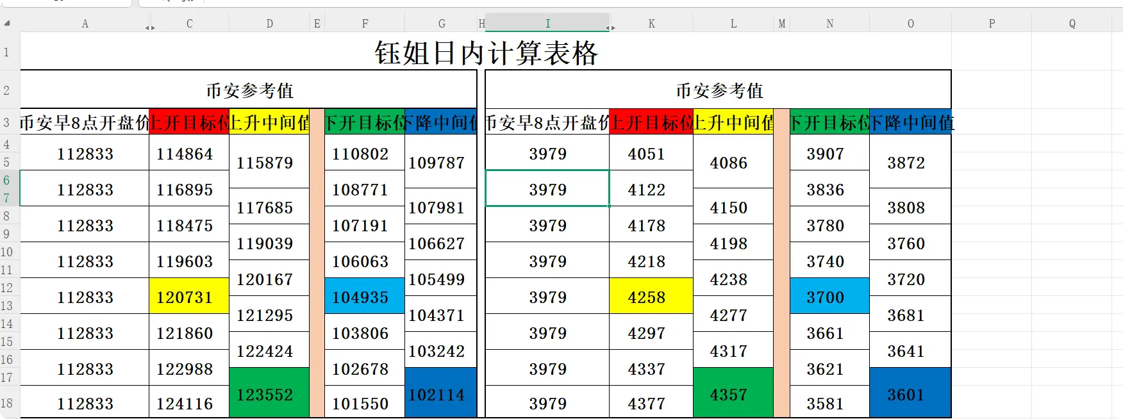This screenshot has width=1123, height=419.
Task: Click yellow 上升中间值 header in column D
Action: pyautogui.click(x=269, y=122)
